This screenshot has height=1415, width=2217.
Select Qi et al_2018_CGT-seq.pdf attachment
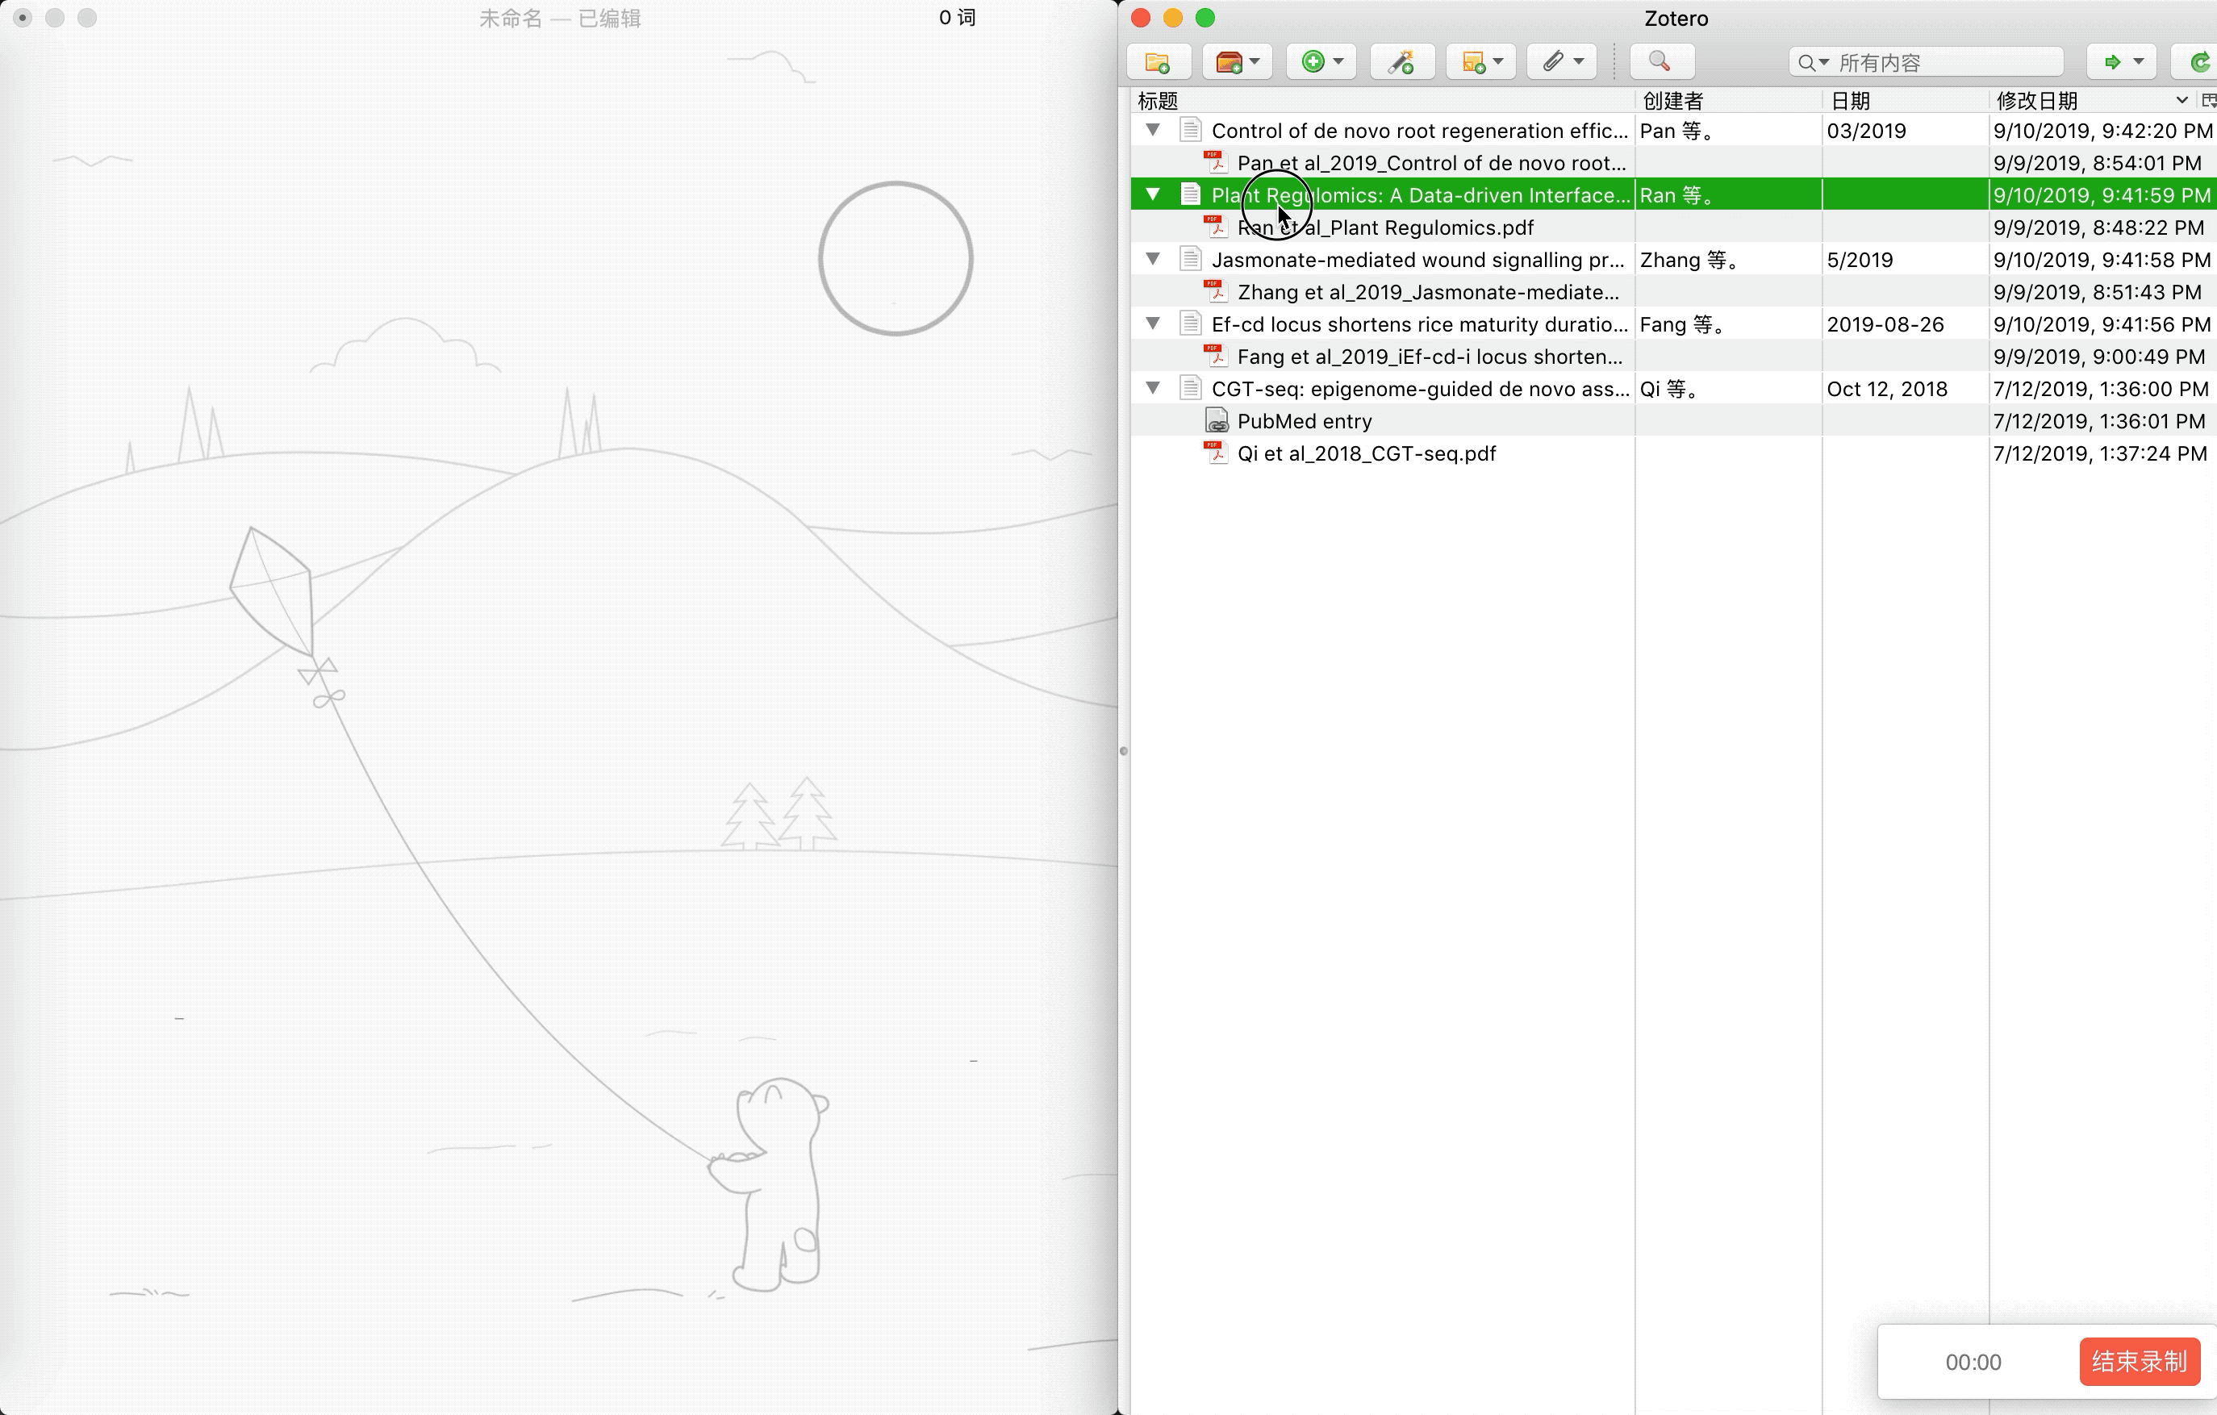(1367, 453)
